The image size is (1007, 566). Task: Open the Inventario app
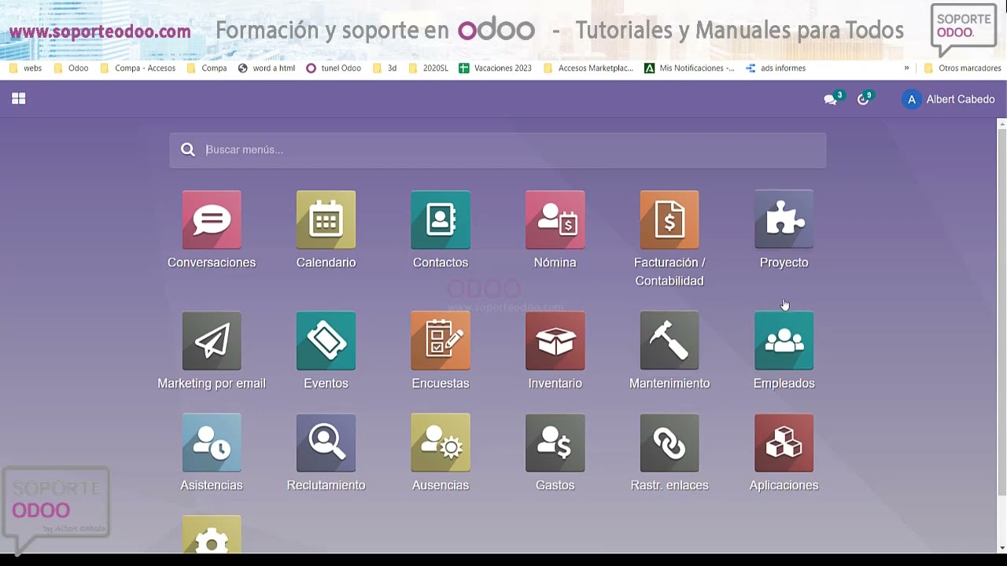[555, 340]
